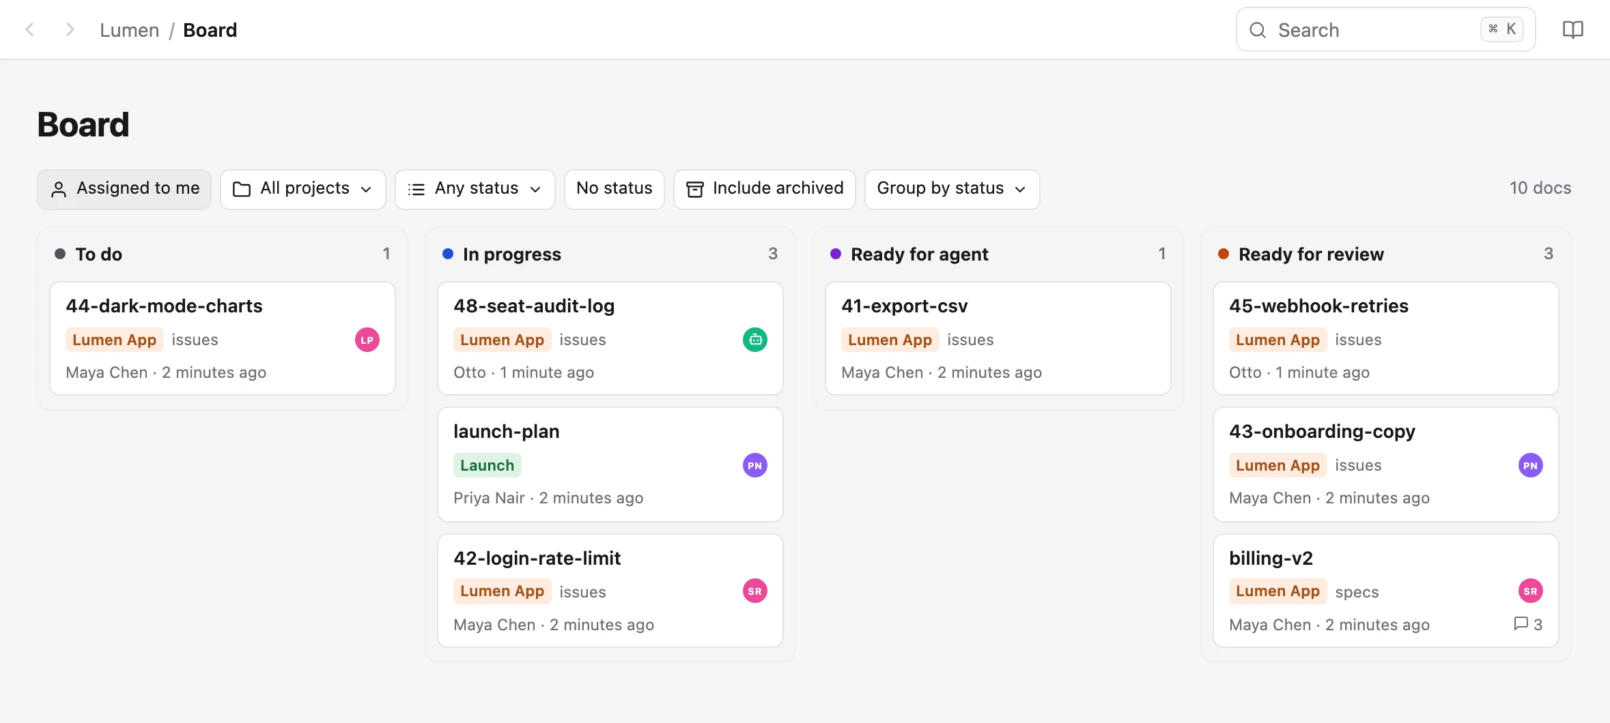The image size is (1610, 723).
Task: Open the book icon in top bar
Action: coord(1572,29)
